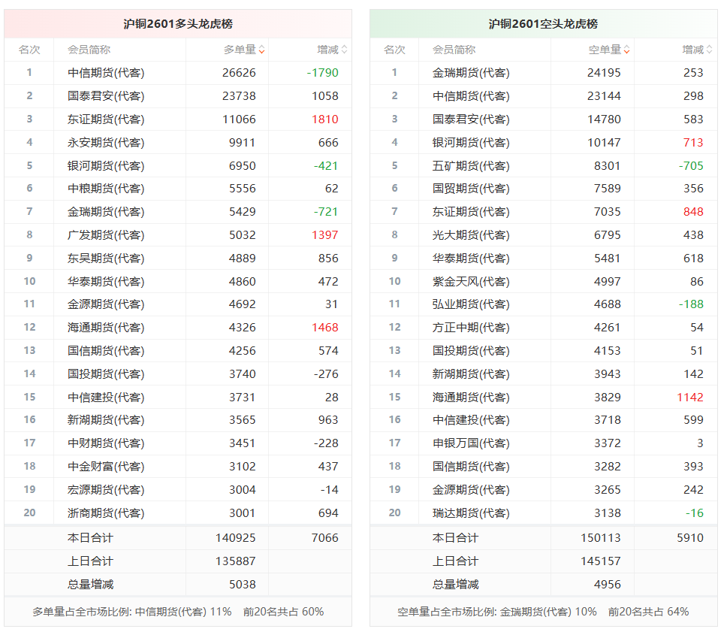The height and width of the screenshot is (635, 724).
Task: Click red change value 848
Action: (693, 212)
